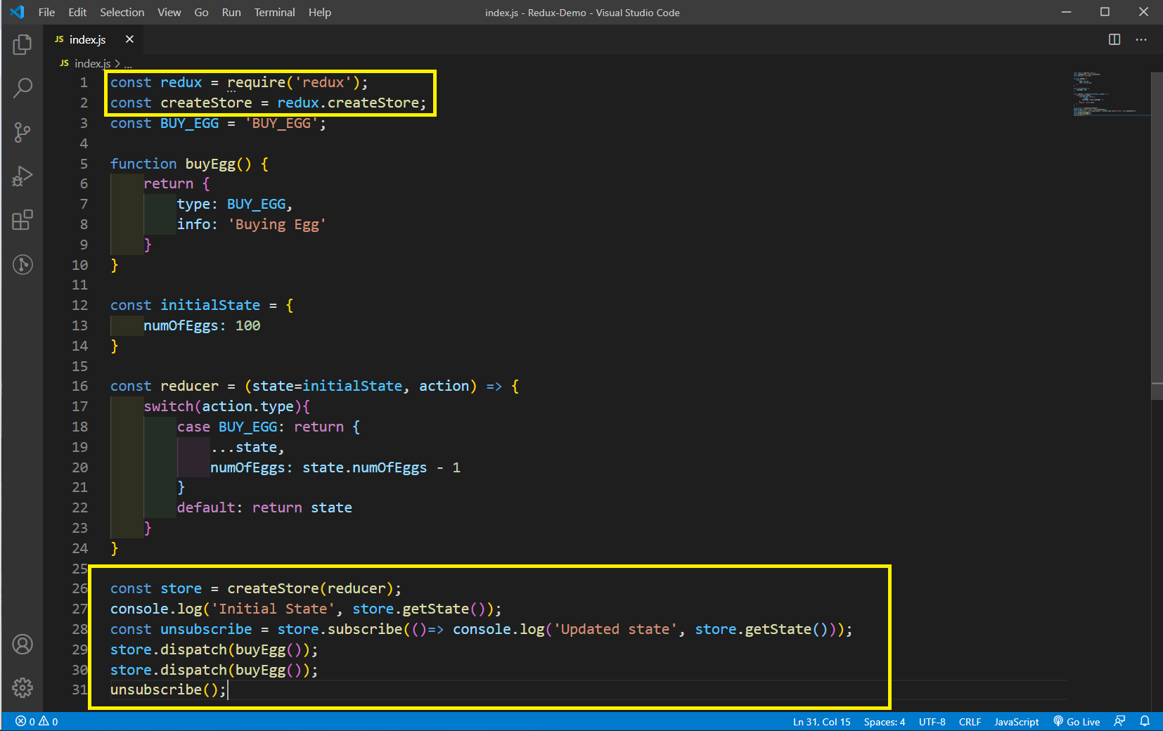Open the Help menu
1163x731 pixels.
click(x=319, y=12)
